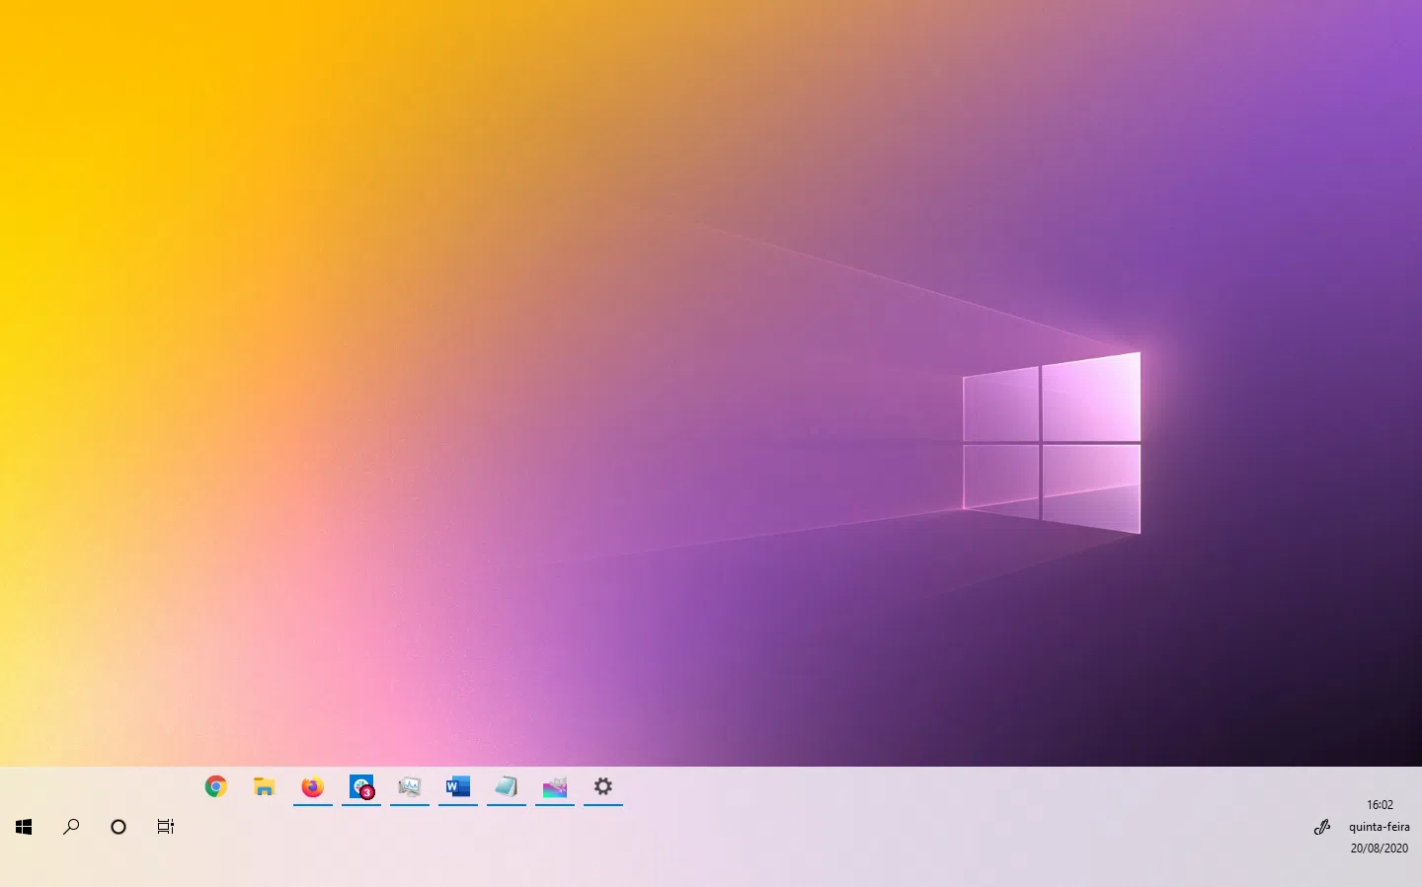Click the quinta-feira weekday label
This screenshot has height=887, width=1422.
pos(1380,827)
